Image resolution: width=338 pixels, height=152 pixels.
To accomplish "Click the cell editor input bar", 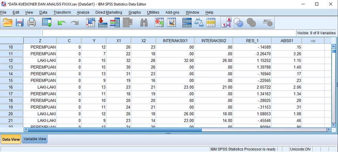I will point(169,33).
